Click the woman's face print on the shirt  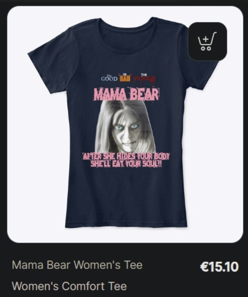pos(125,126)
